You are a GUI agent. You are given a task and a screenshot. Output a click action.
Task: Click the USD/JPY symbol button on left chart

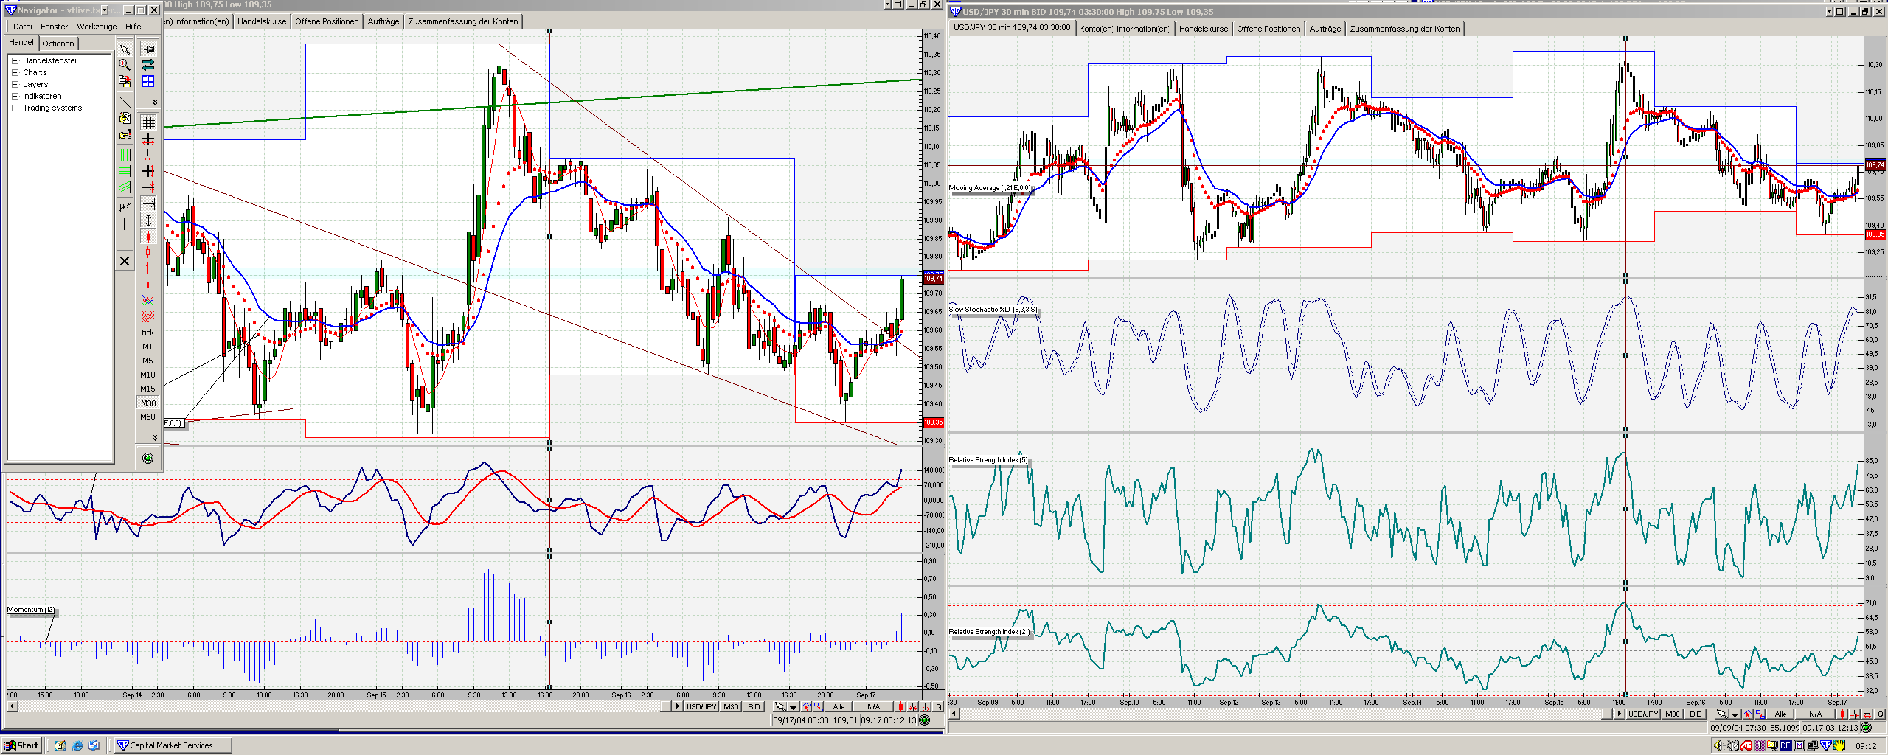[701, 706]
